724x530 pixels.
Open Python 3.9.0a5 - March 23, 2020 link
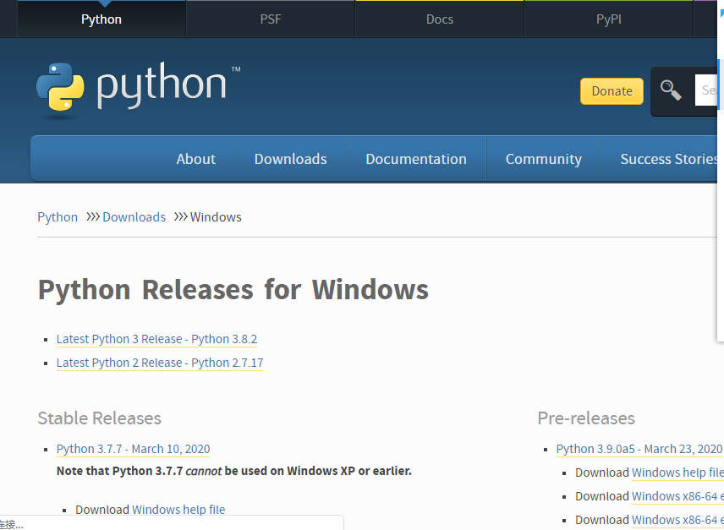[x=639, y=449]
